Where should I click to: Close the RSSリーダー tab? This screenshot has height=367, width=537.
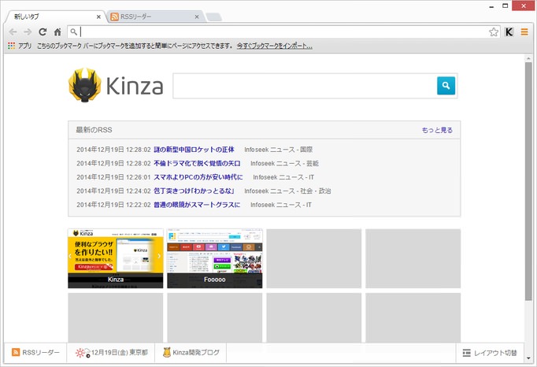pos(197,17)
